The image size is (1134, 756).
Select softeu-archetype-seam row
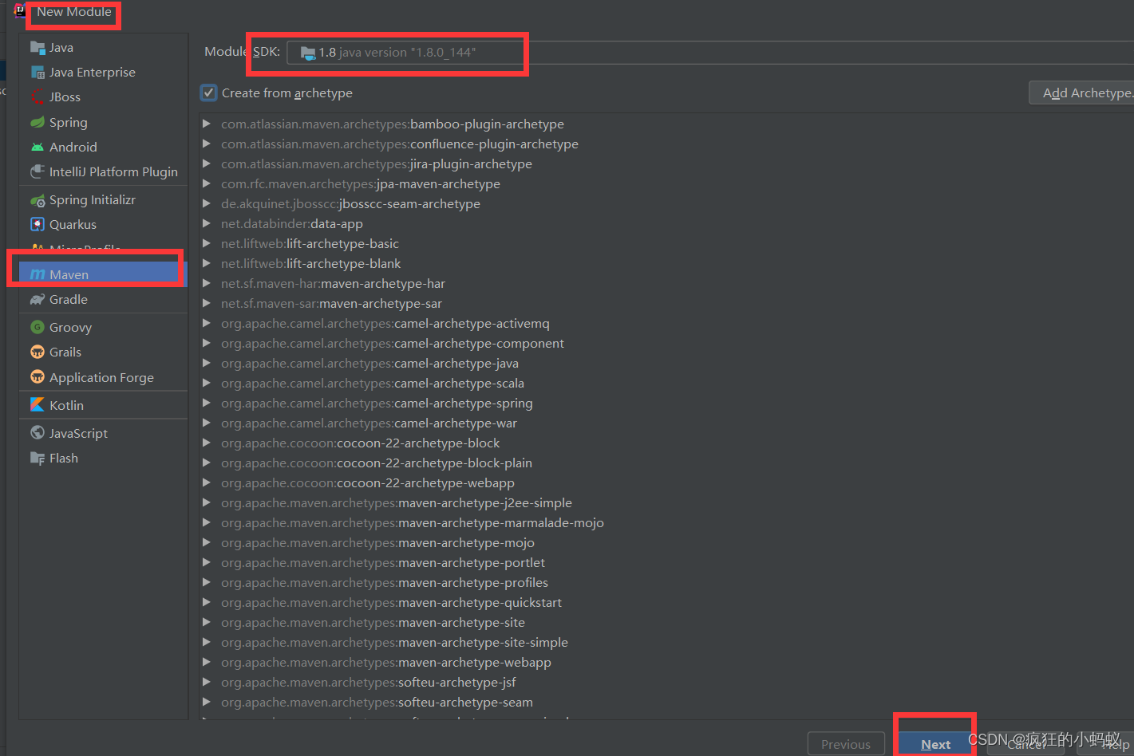pos(666,703)
